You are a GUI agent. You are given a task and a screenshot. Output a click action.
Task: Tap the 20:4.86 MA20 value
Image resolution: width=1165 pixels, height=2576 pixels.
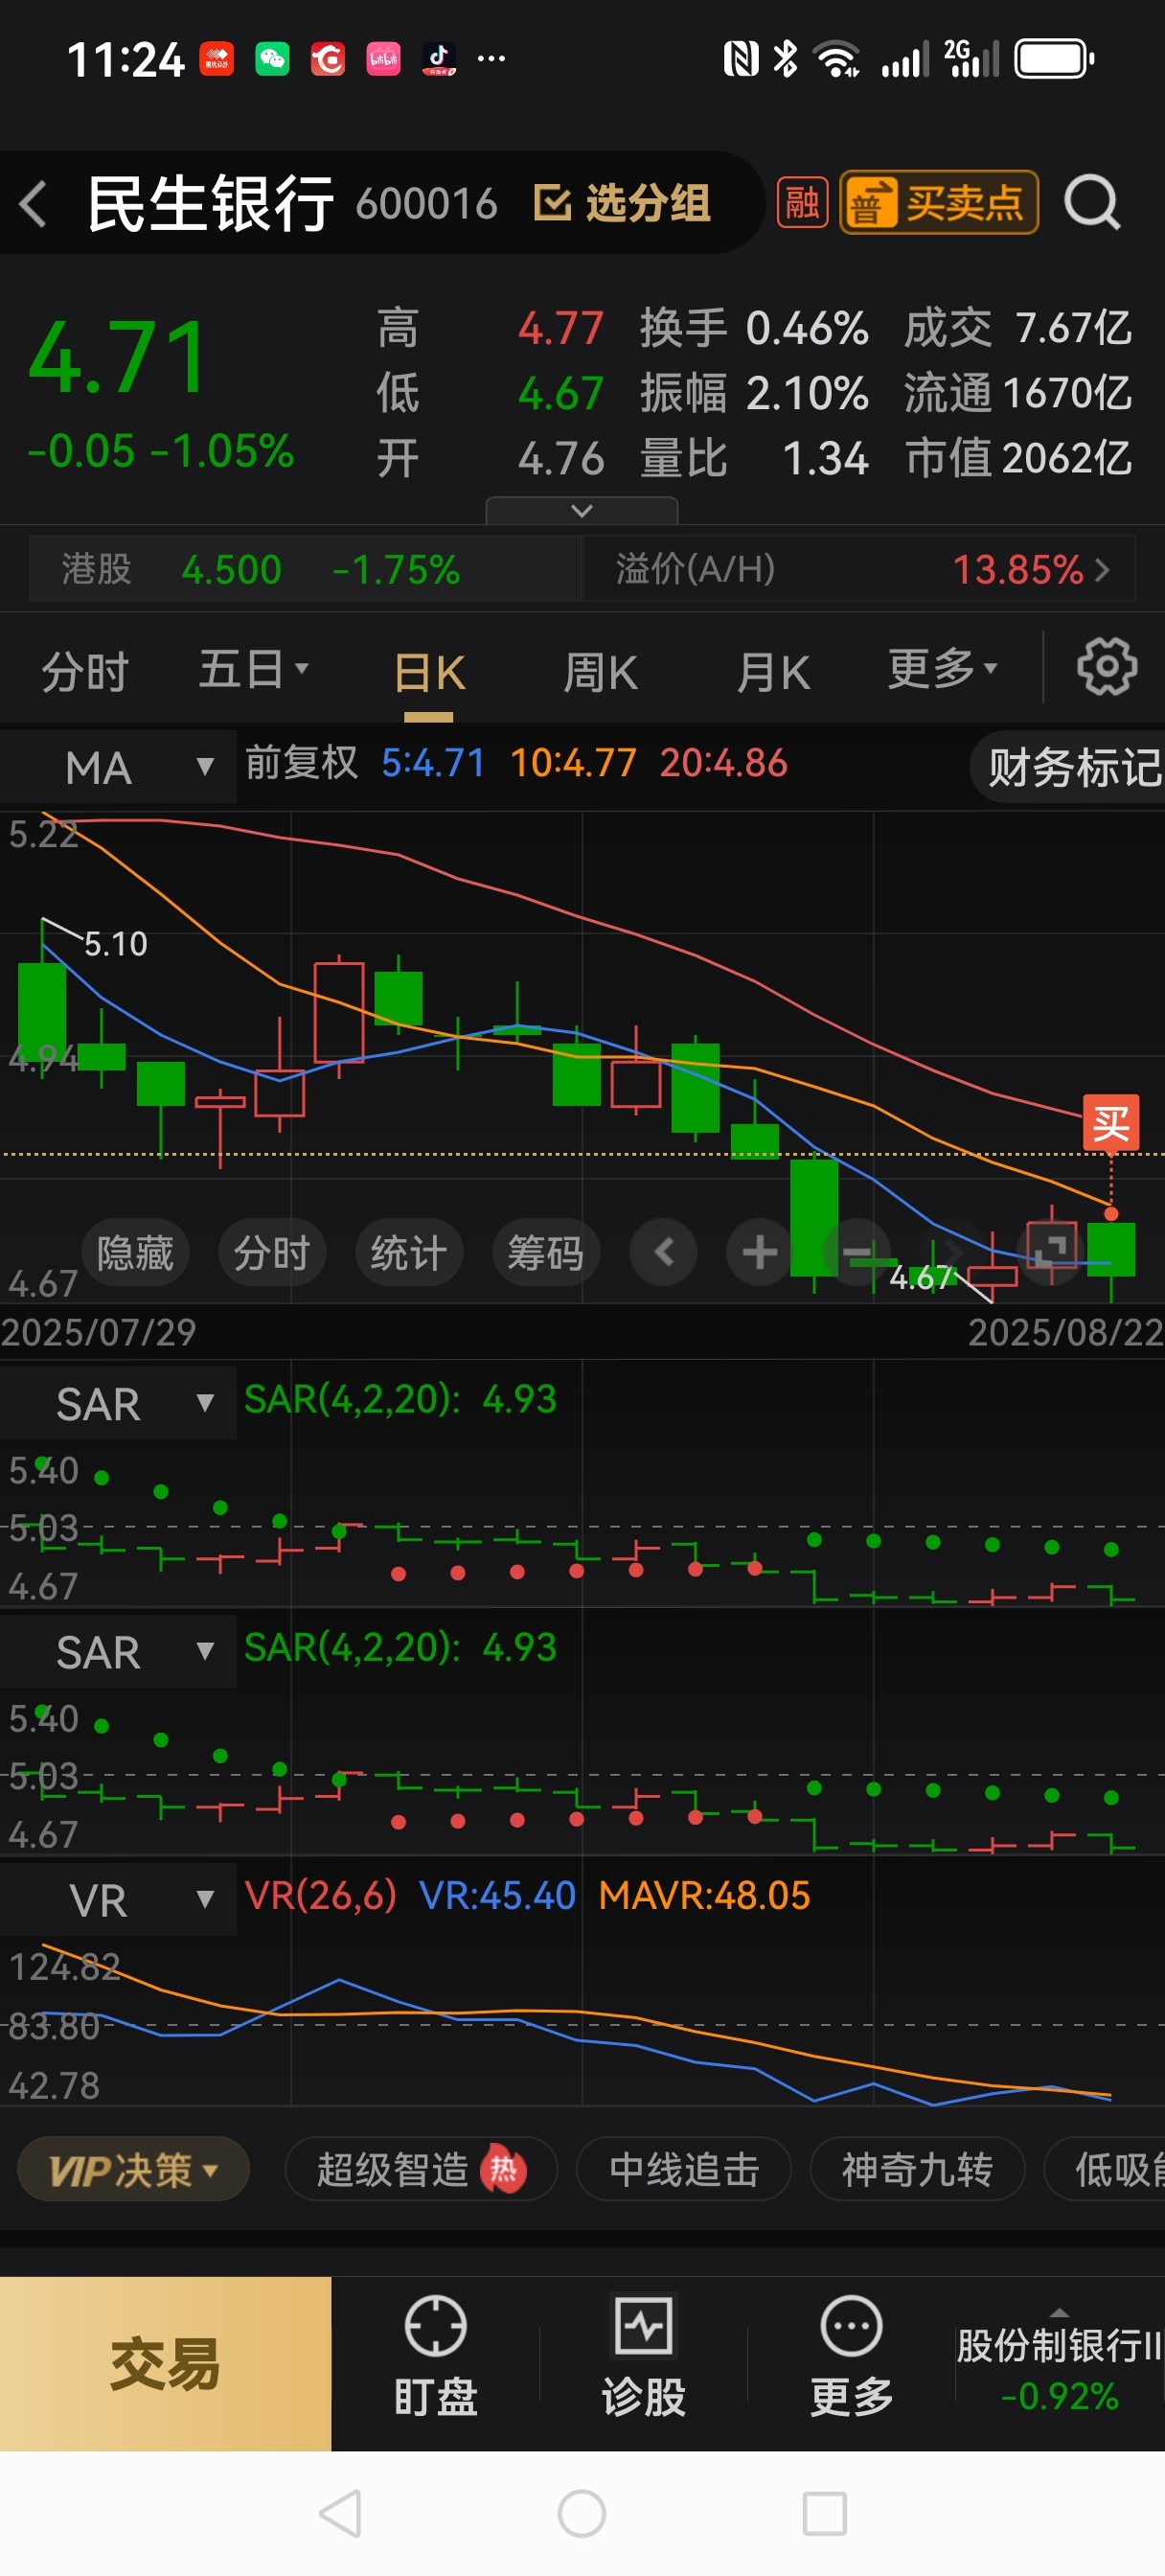tap(724, 764)
